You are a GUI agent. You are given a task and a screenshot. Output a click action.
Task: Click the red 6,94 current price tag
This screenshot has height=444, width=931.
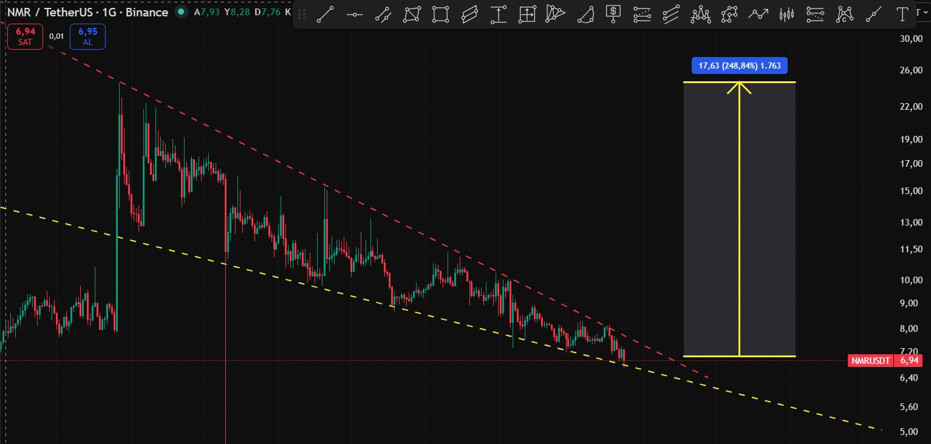(x=909, y=361)
